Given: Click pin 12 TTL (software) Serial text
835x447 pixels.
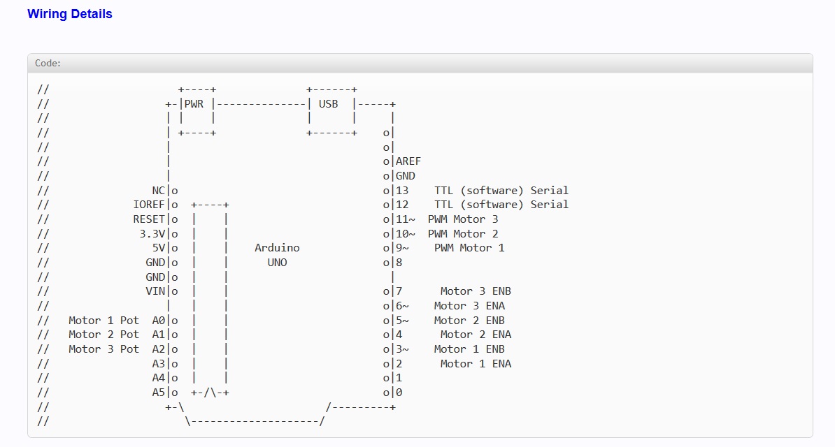Looking at the screenshot, I should (x=501, y=205).
